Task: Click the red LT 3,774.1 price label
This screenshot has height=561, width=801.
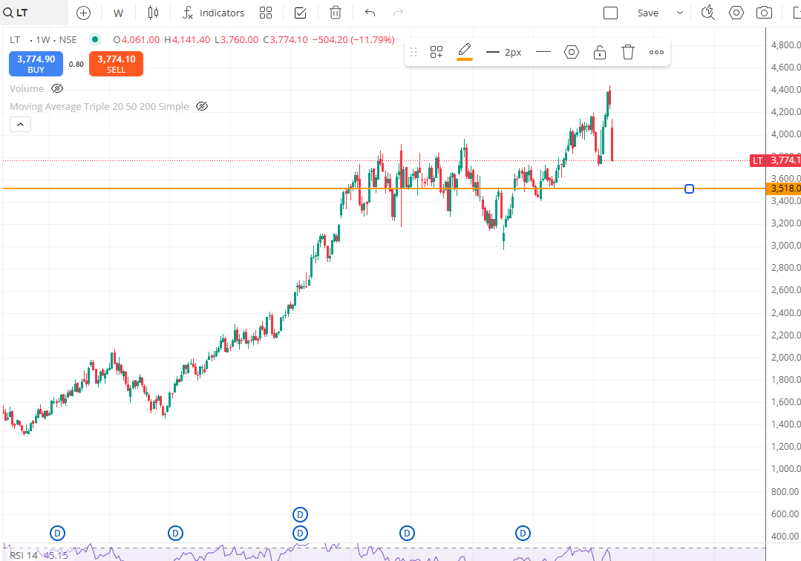Action: [775, 160]
